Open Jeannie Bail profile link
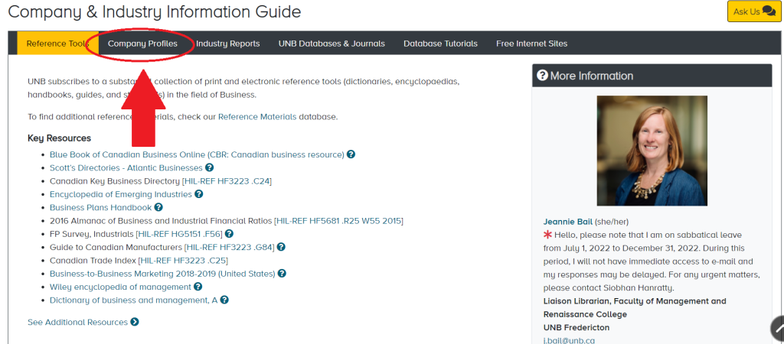The image size is (784, 344). pos(567,221)
